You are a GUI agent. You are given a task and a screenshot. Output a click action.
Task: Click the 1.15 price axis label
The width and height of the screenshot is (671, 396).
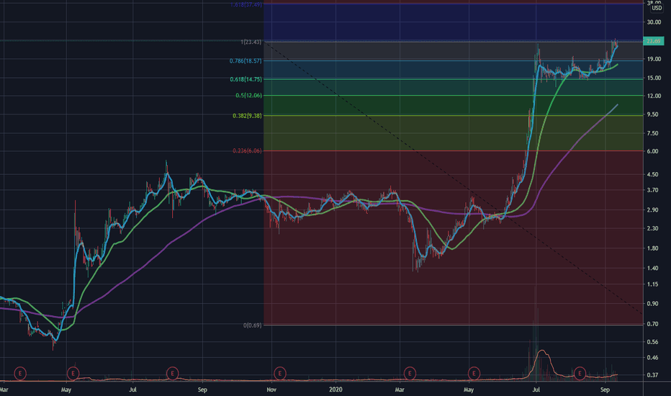coord(652,284)
